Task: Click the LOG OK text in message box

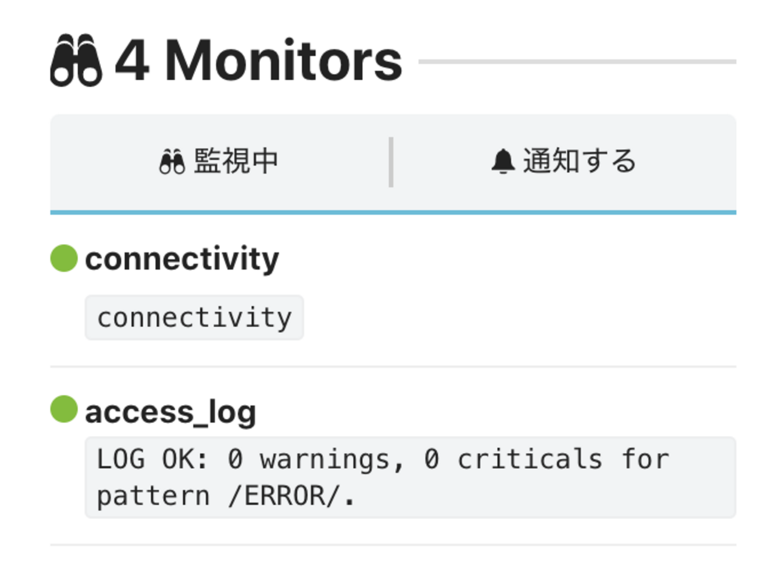Action: (x=152, y=459)
